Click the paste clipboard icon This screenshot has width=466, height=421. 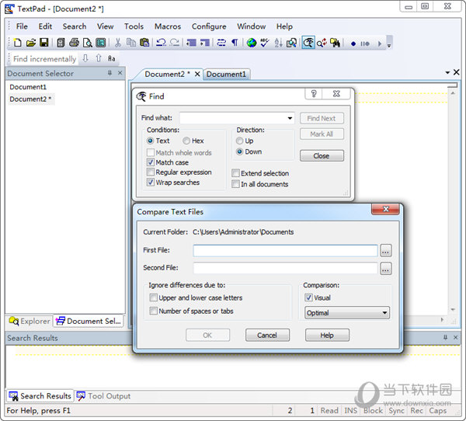tap(144, 43)
